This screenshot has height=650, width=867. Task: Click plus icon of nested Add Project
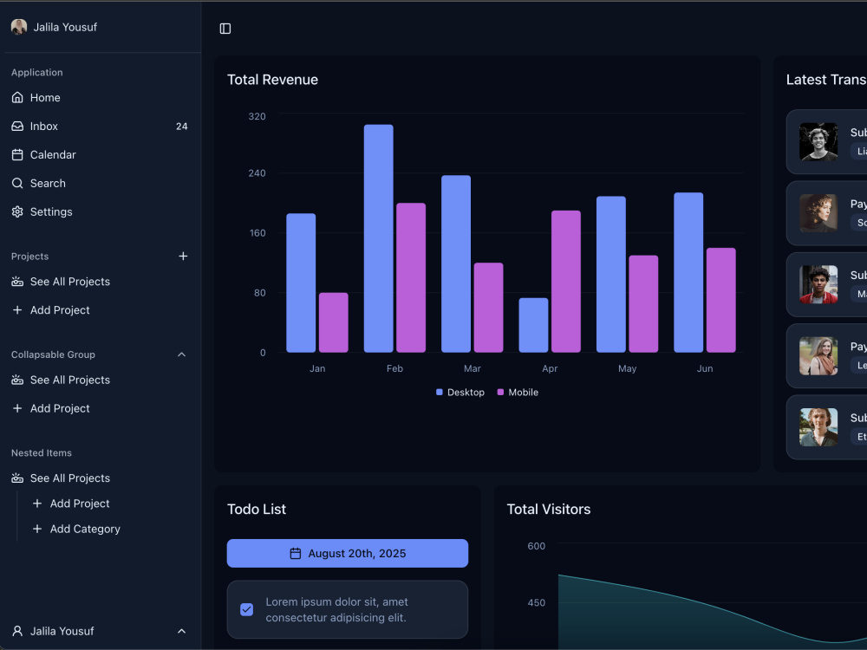(x=37, y=504)
